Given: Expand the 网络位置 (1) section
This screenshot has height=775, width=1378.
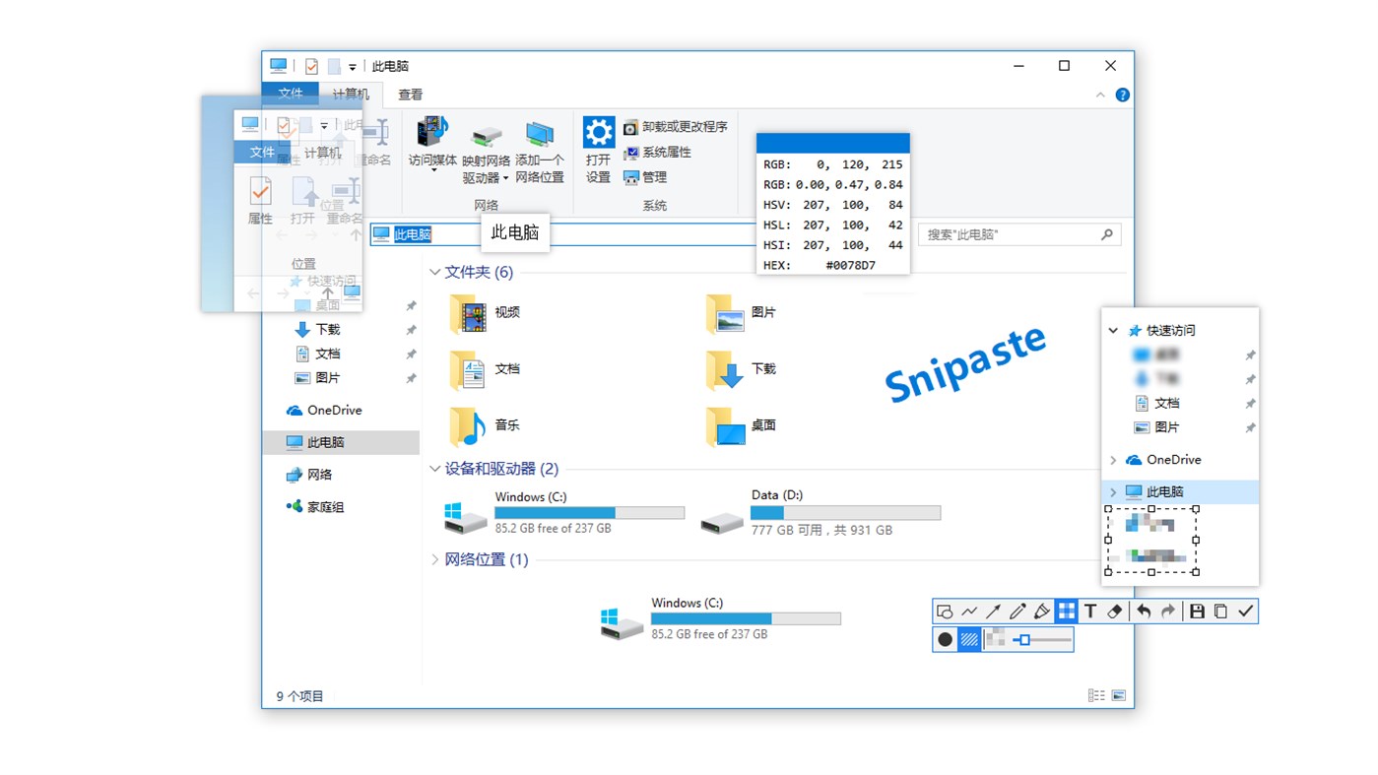Looking at the screenshot, I should [434, 558].
